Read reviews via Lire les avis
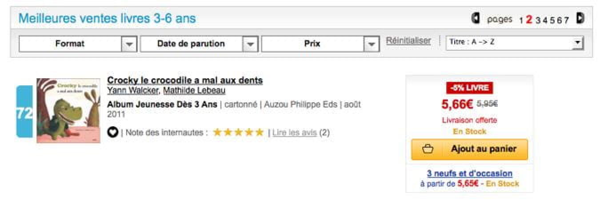The image size is (608, 208). pyautogui.click(x=294, y=132)
